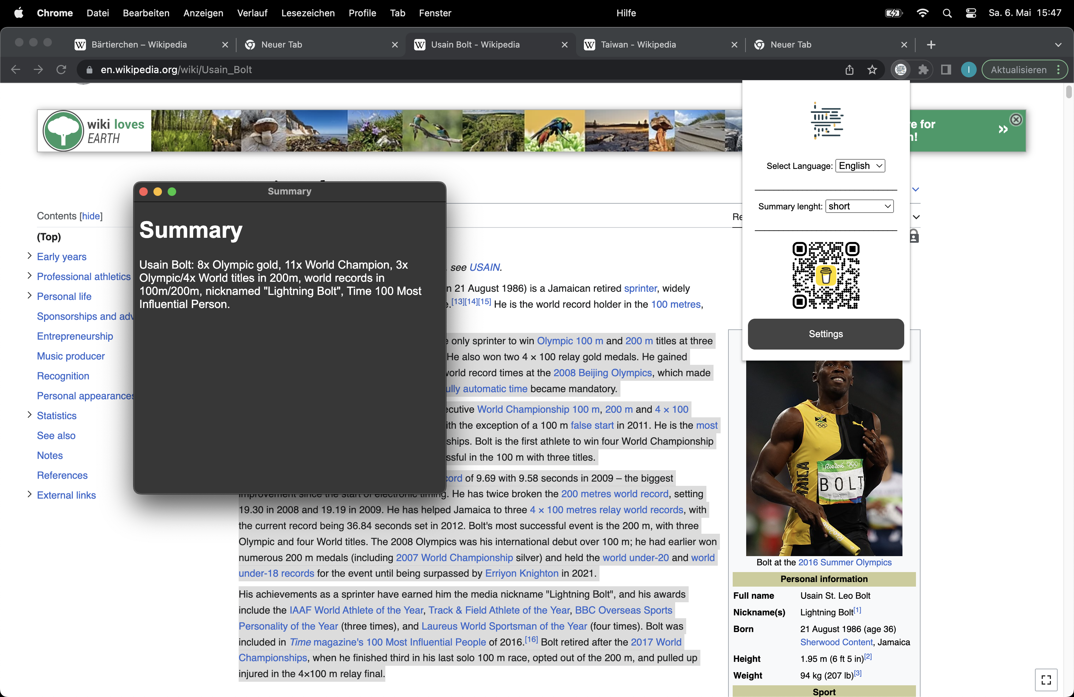Open the See also contents link

56,435
